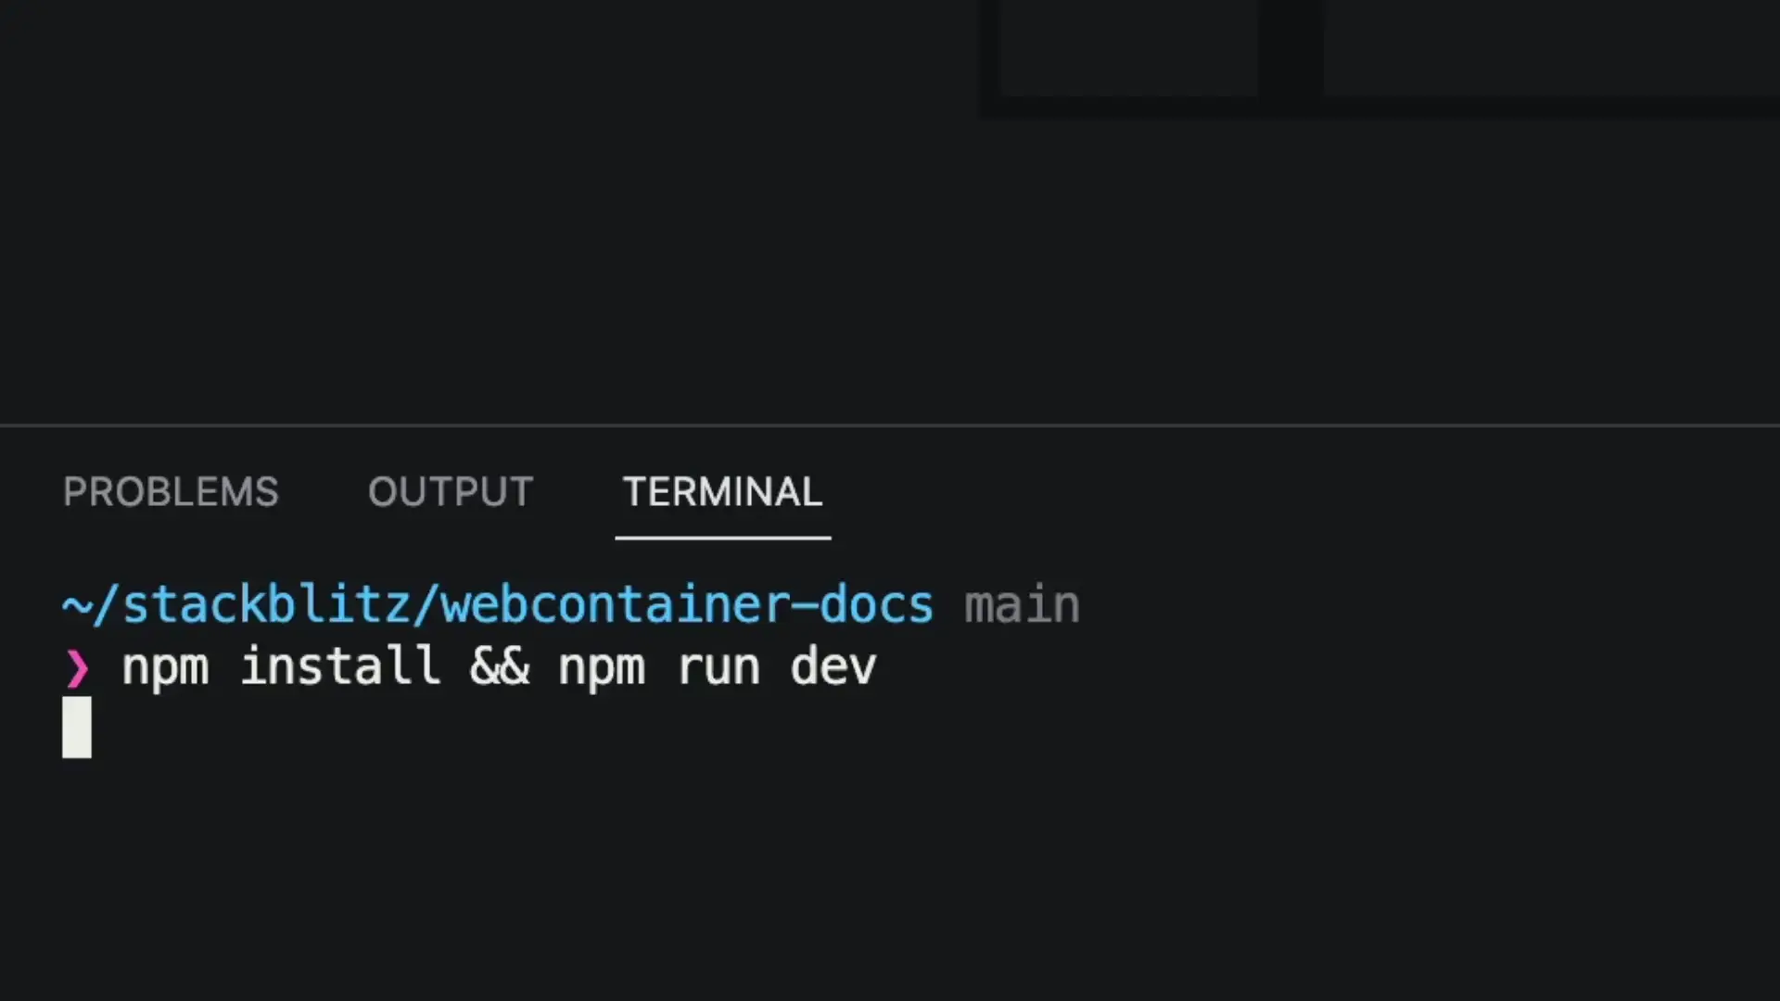Click the terminal prompt chevron icon

[76, 665]
